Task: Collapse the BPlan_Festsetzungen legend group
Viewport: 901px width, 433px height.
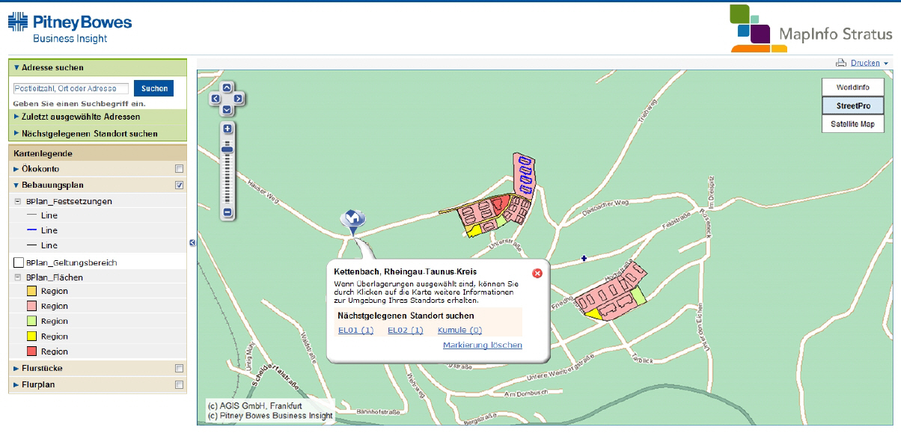Action: (18, 201)
